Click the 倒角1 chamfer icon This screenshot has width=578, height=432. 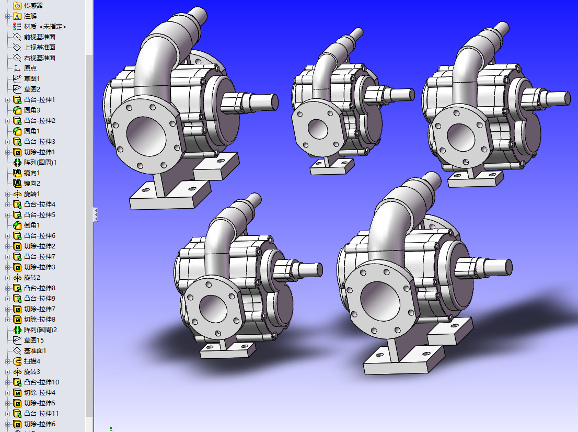click(17, 225)
